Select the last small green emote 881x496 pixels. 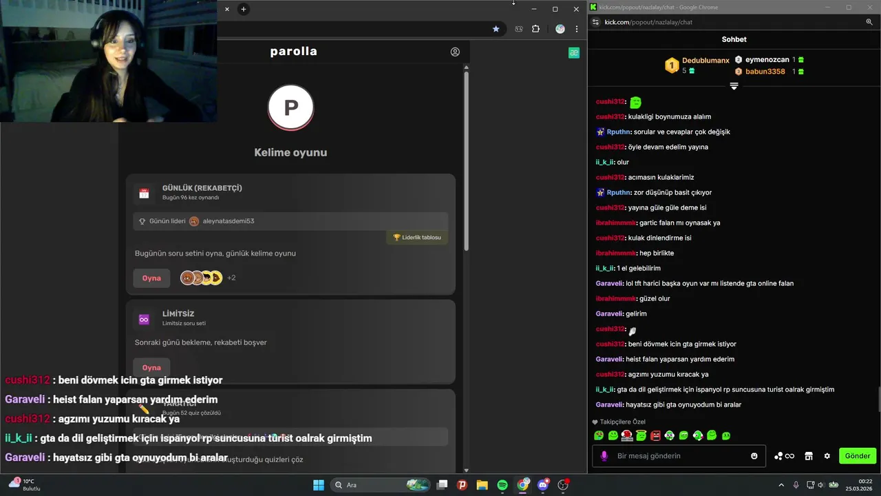coord(726,435)
